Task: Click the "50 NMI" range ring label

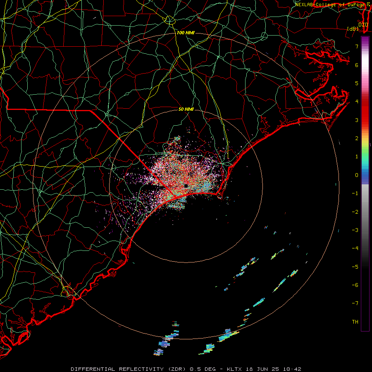Action: (186, 109)
